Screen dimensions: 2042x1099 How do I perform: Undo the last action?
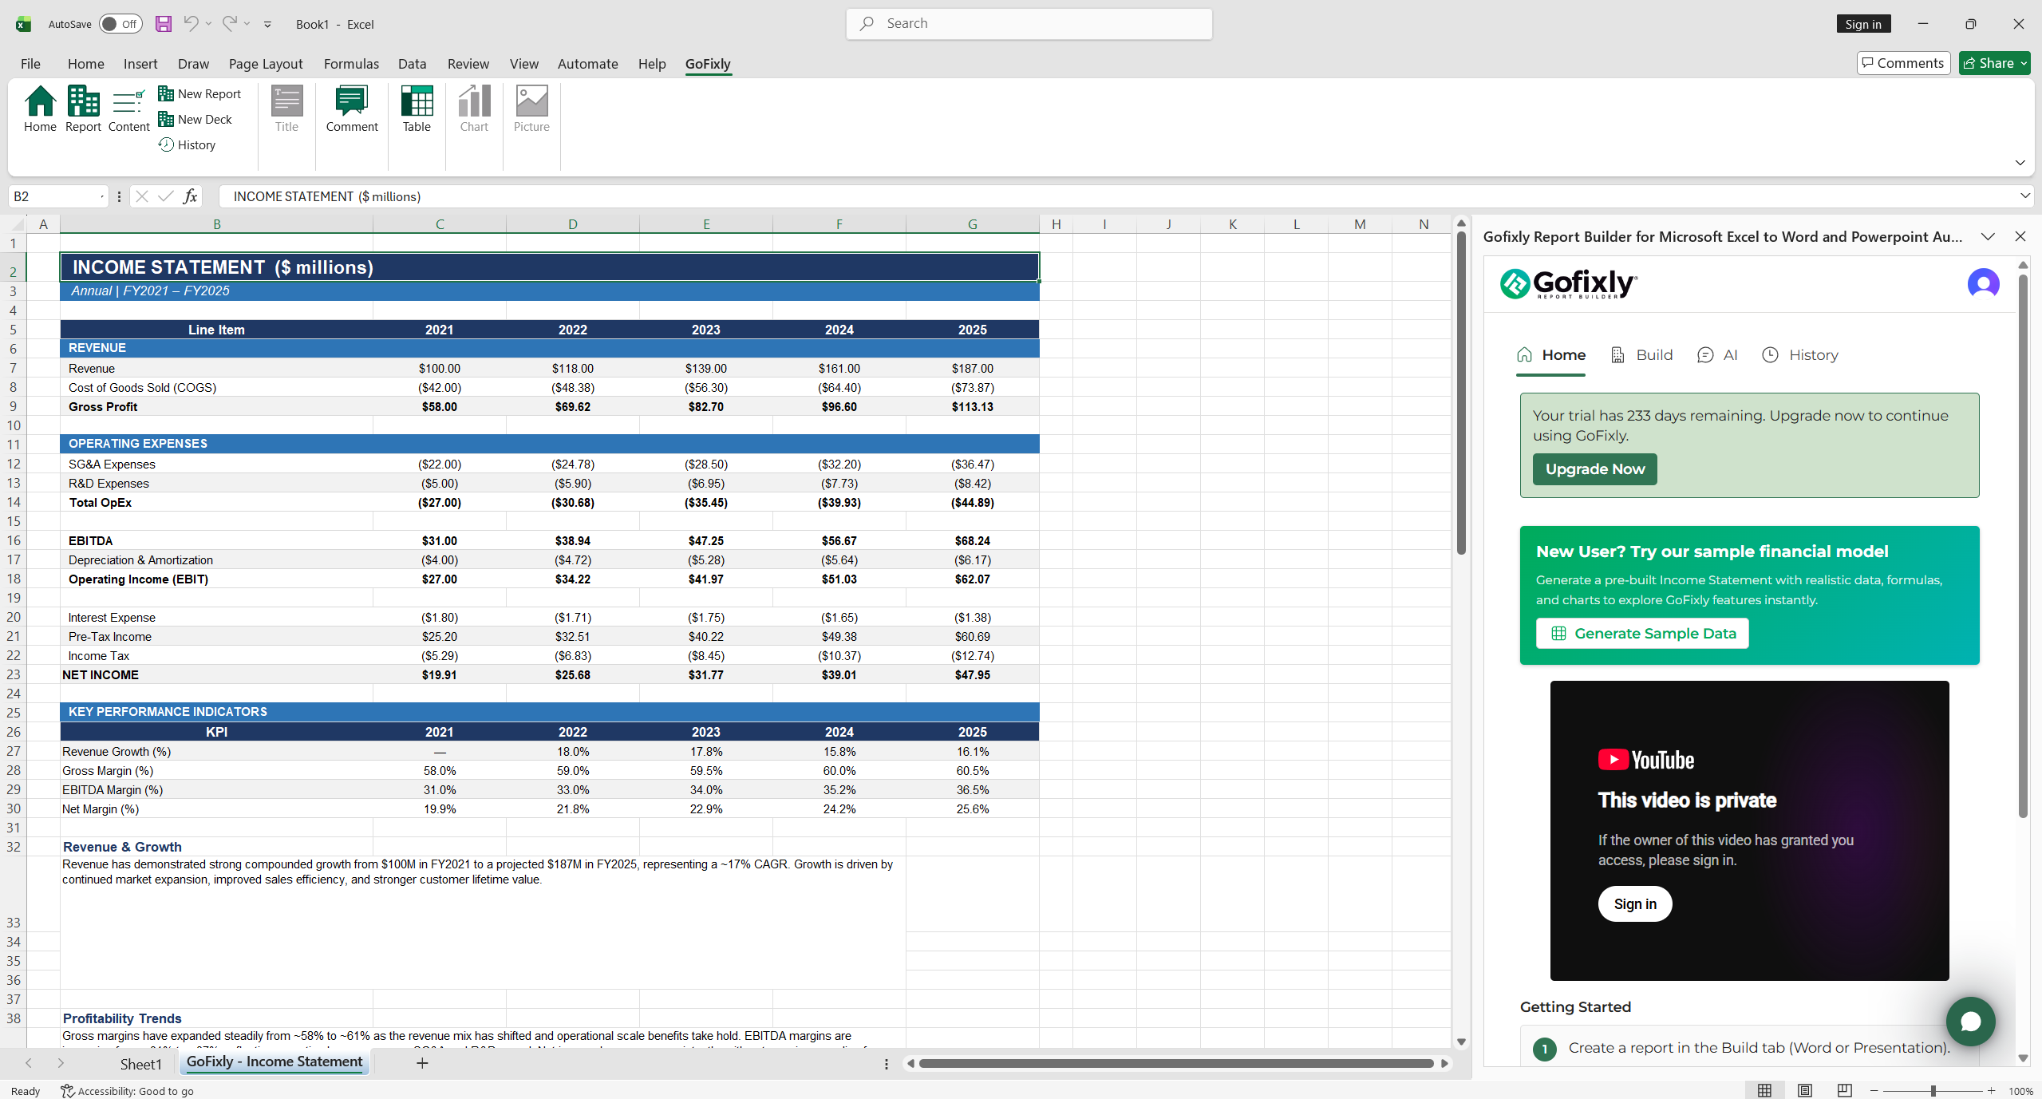click(x=191, y=24)
